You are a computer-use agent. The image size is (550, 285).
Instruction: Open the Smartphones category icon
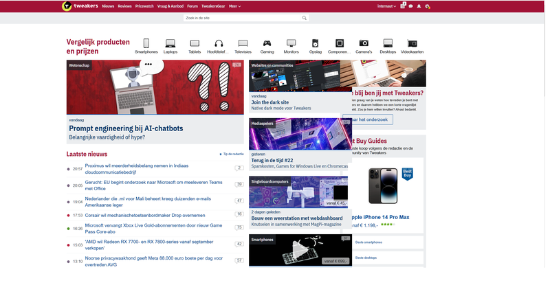(146, 43)
